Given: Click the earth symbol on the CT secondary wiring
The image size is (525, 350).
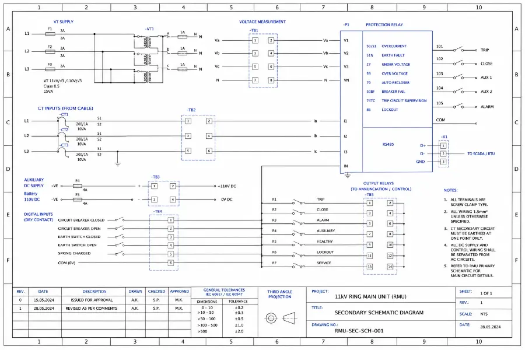Looking at the screenshot, I should (117, 164).
